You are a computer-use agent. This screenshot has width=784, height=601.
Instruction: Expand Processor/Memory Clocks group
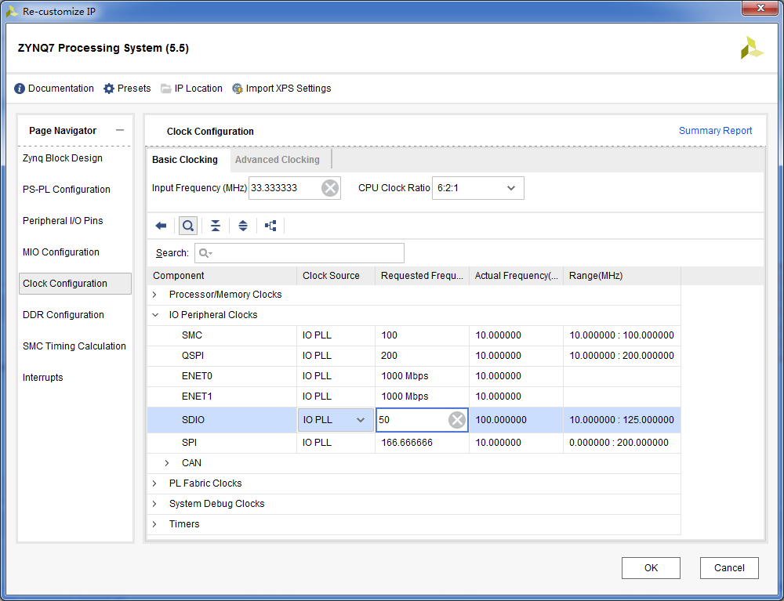pyautogui.click(x=154, y=295)
